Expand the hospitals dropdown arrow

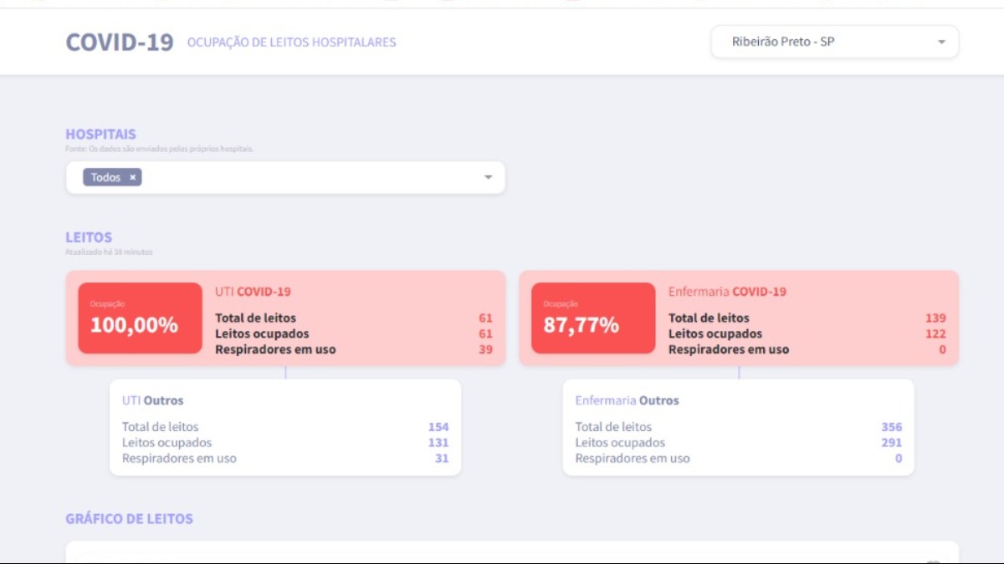489,177
